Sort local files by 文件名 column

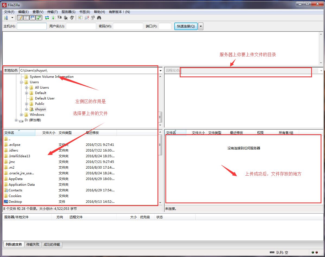pos(19,133)
